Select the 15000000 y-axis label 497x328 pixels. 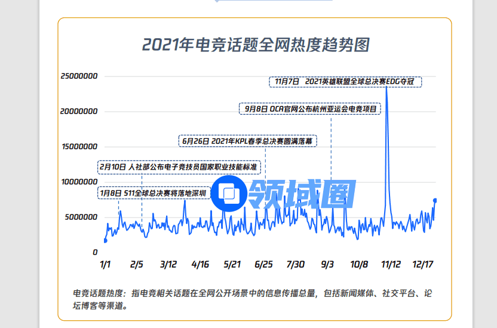click(x=79, y=146)
